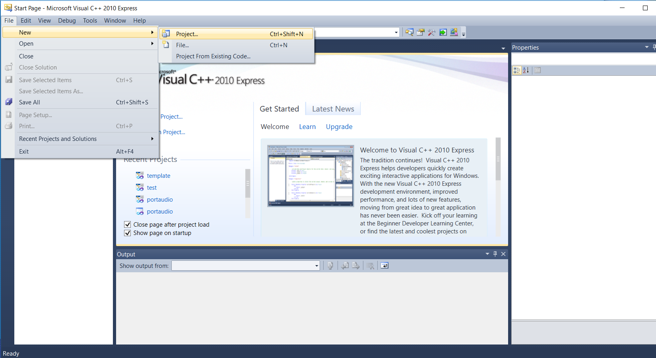656x358 pixels.
Task: Click Find Message in Code icon
Action: click(x=330, y=266)
